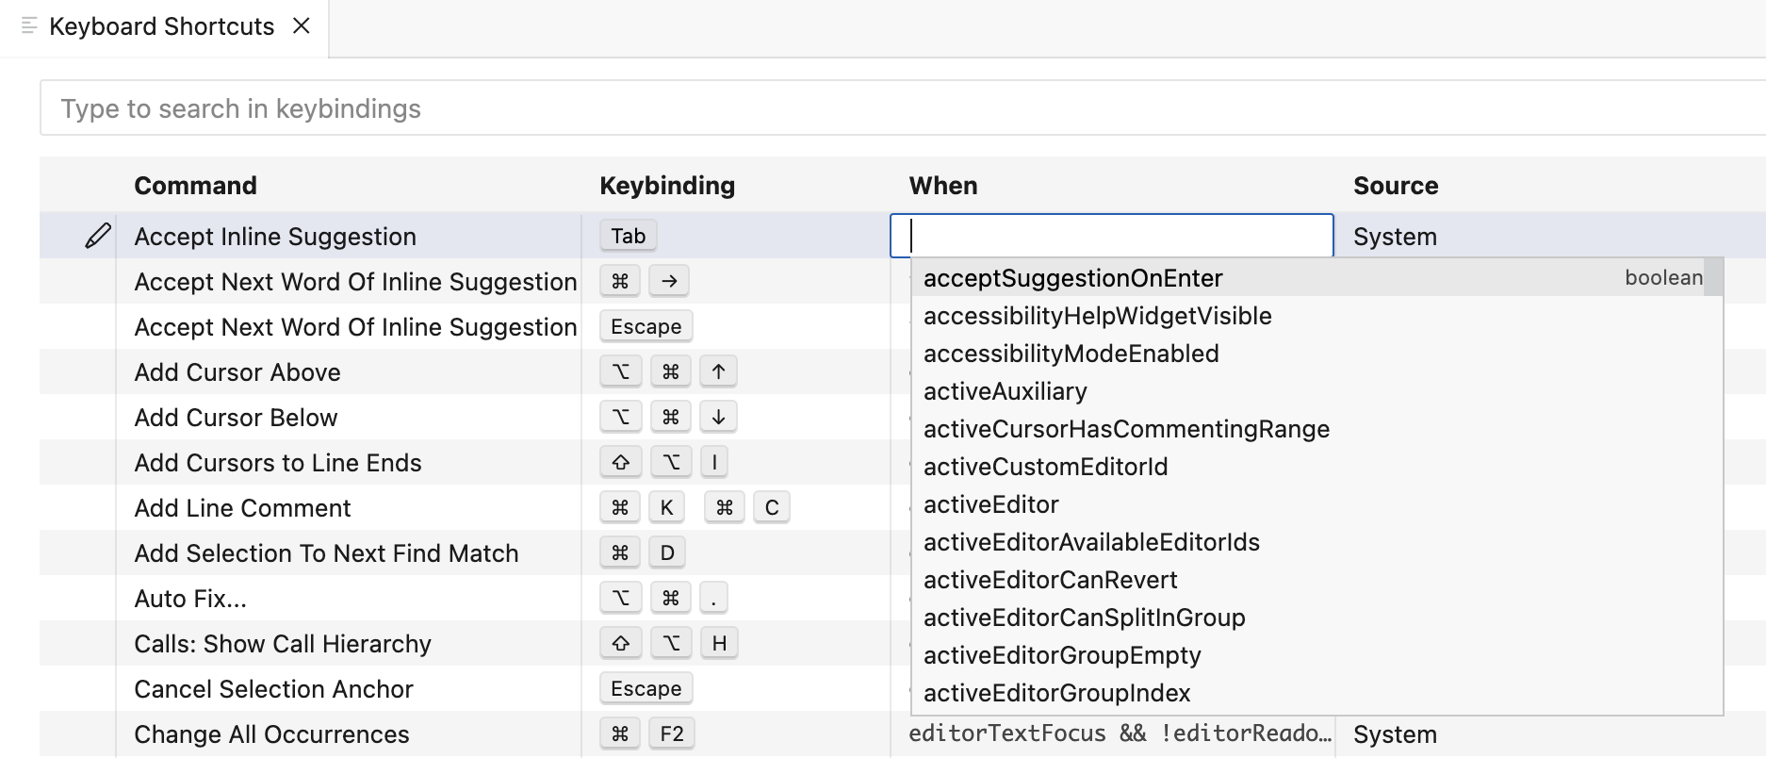Sort by the Command column header
The height and width of the screenshot is (758, 1766).
click(x=195, y=186)
